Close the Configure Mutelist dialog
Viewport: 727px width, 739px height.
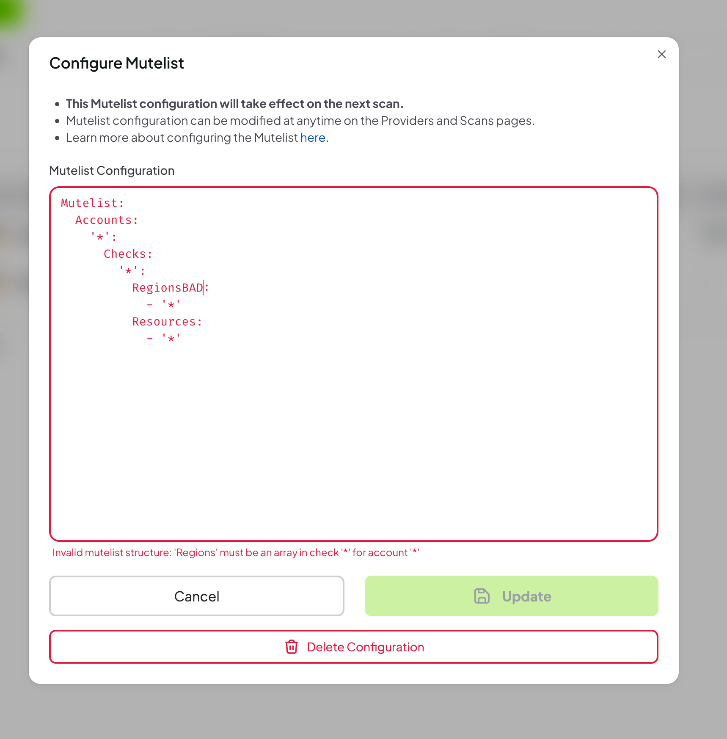click(x=661, y=54)
